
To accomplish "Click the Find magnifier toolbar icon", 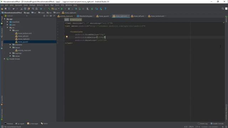I will tap(33, 9).
